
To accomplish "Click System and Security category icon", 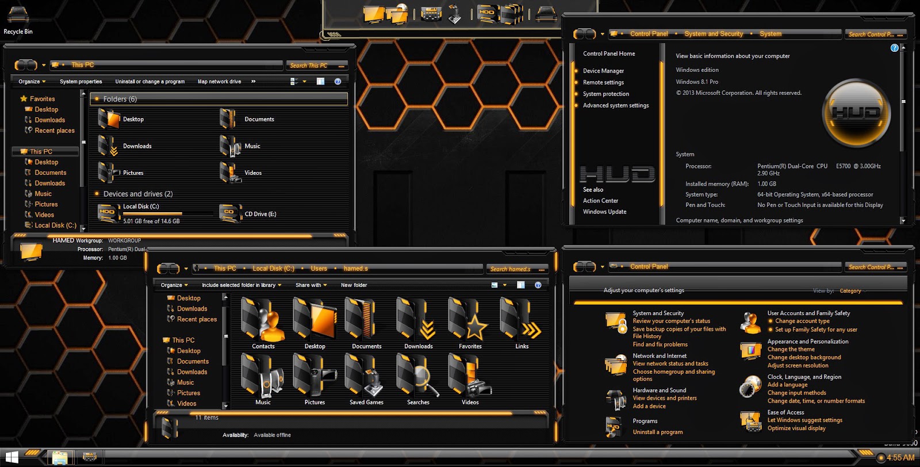I will pos(616,322).
